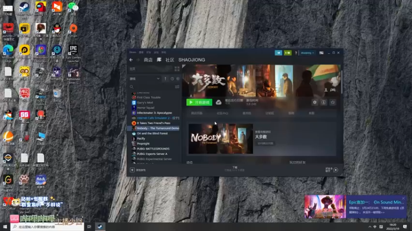This screenshot has width=412, height=231.
Task: Open the Steam menu in title bar
Action: (x=133, y=52)
